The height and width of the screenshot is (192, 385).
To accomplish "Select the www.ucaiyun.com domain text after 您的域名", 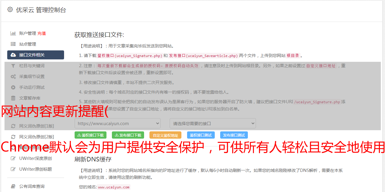I will point(114,187).
